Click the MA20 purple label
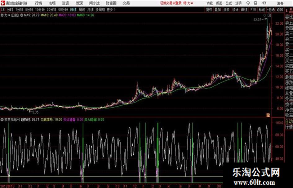The image size is (293, 188). click(67, 15)
